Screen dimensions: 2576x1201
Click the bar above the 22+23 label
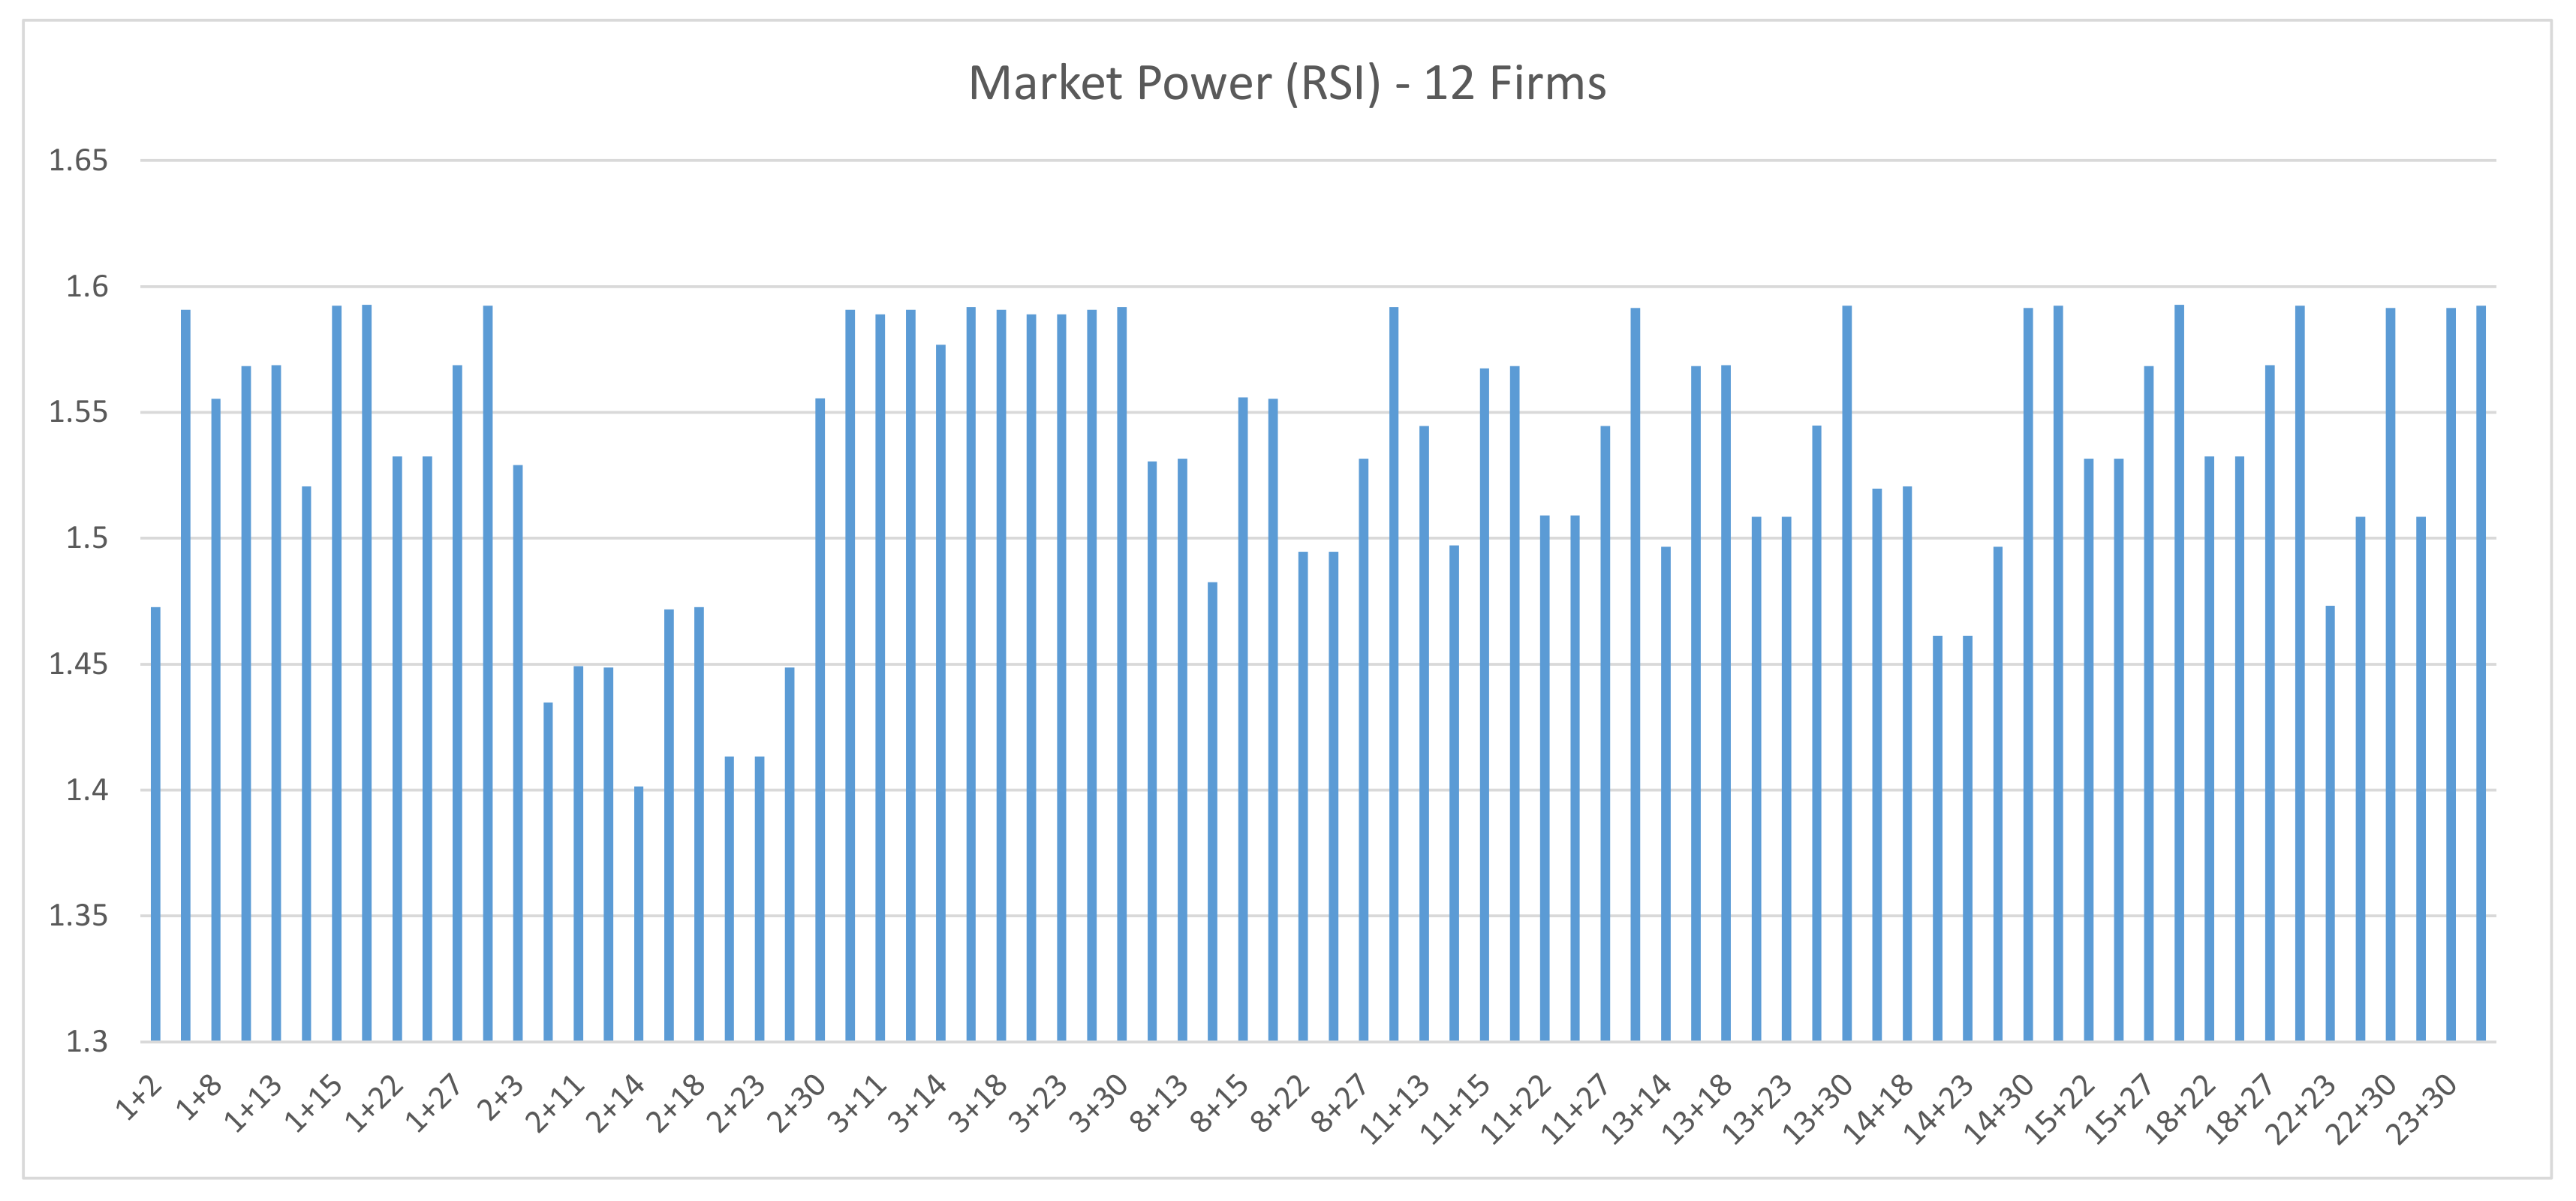coord(2331,823)
